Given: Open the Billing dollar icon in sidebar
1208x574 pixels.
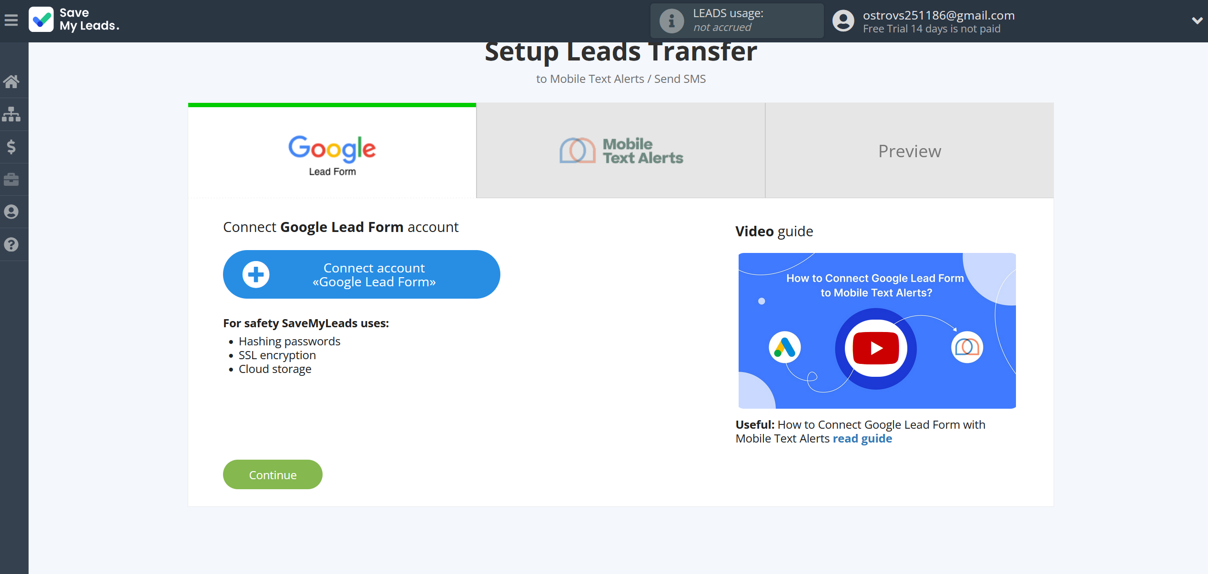Looking at the screenshot, I should (x=11, y=147).
